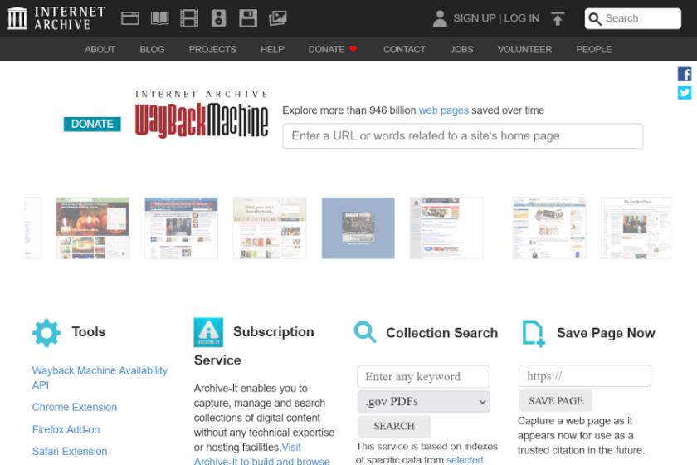Share the page on Twitter
This screenshot has width=697, height=465.
coord(684,92)
